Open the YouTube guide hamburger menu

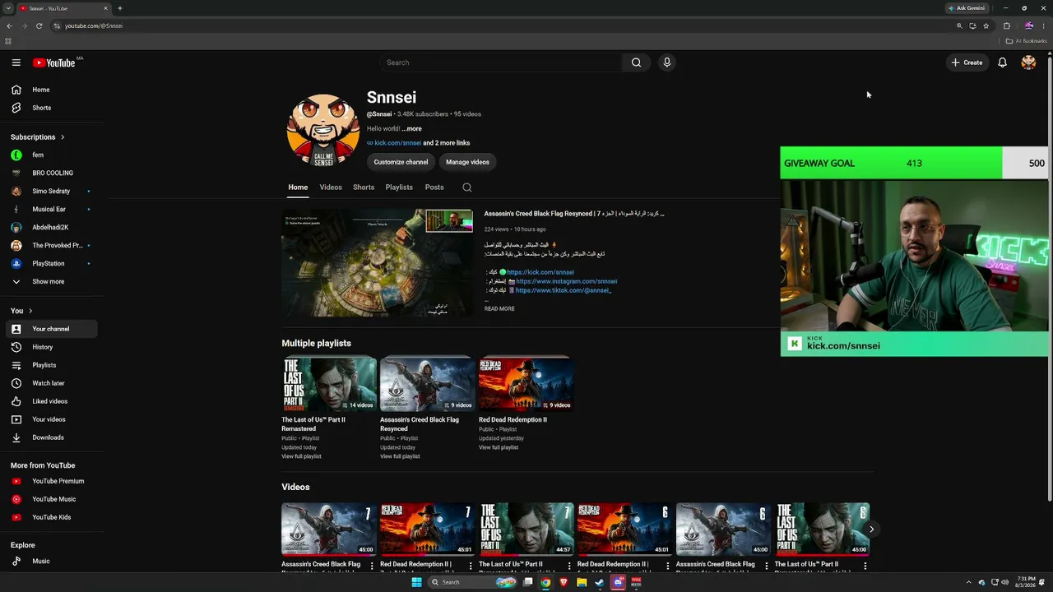coord(16,62)
